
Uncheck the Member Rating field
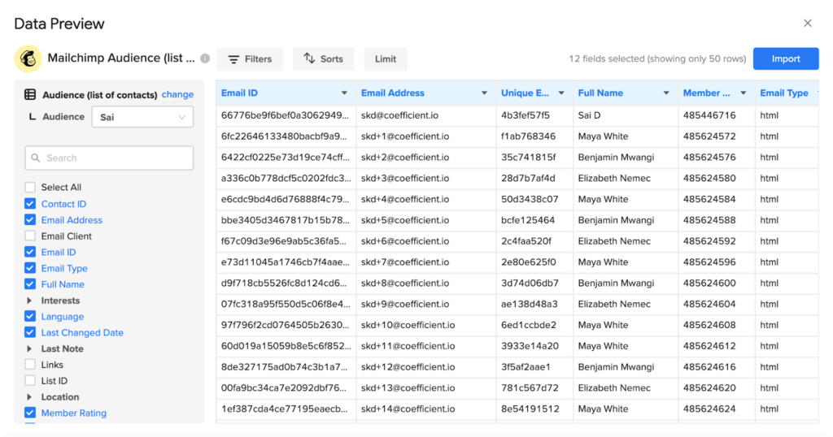click(30, 413)
